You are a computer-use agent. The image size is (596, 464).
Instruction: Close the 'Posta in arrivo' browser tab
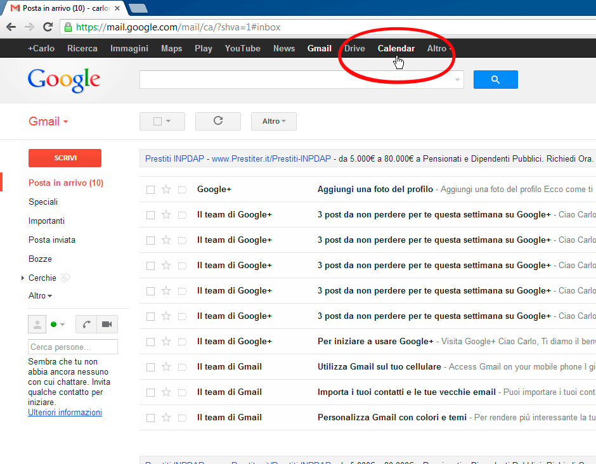point(117,8)
